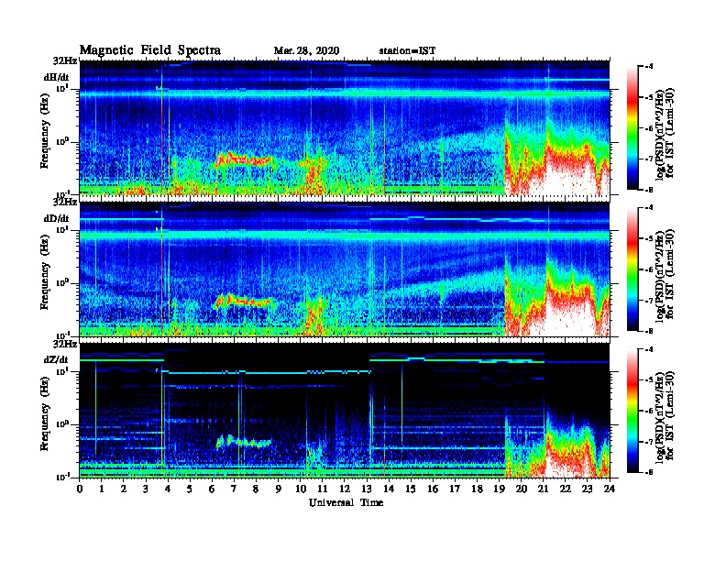Click hour 7 on time axis

tap(235, 489)
